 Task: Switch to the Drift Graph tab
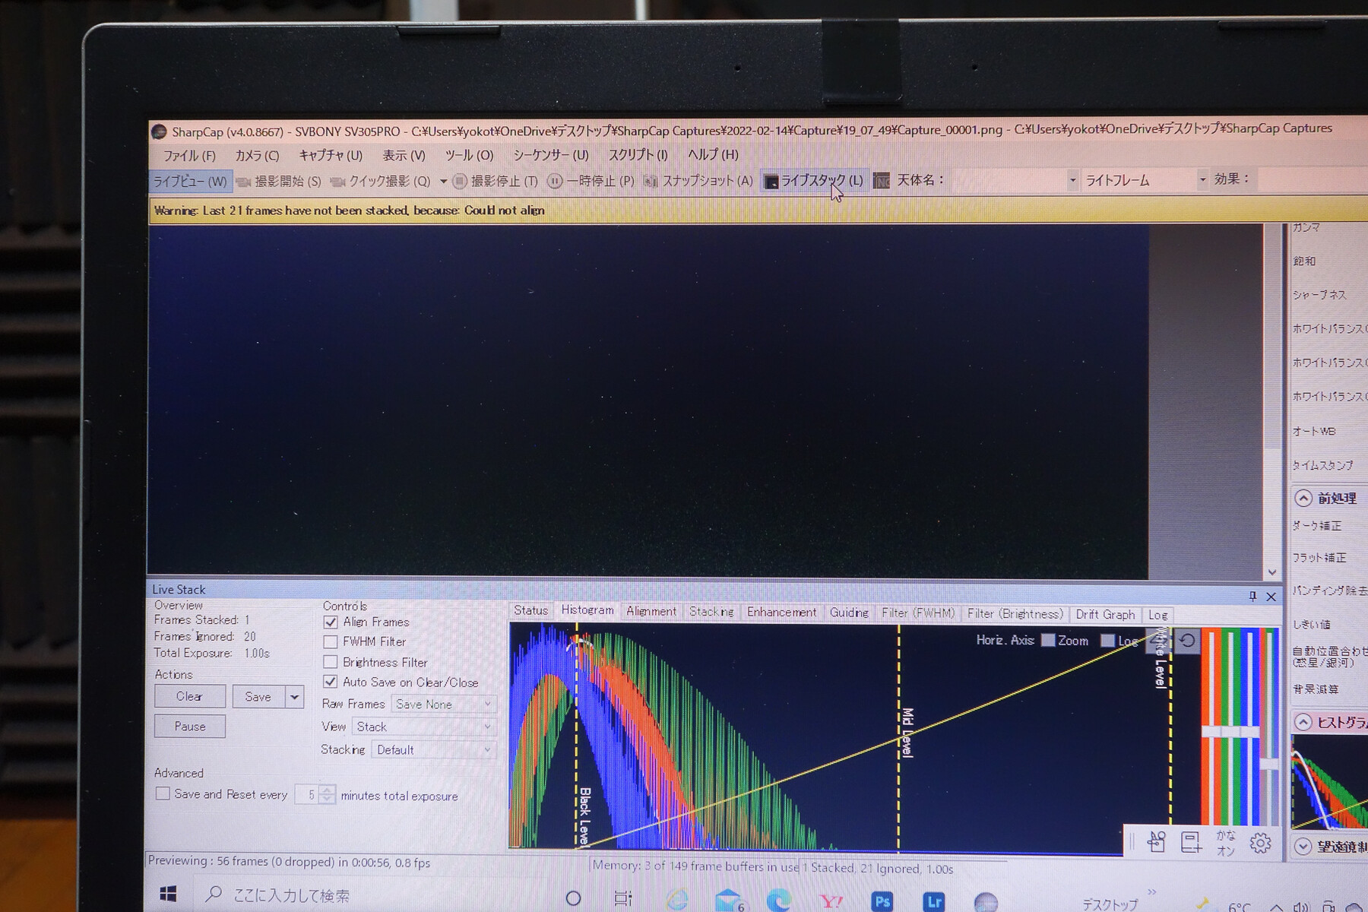1105,615
